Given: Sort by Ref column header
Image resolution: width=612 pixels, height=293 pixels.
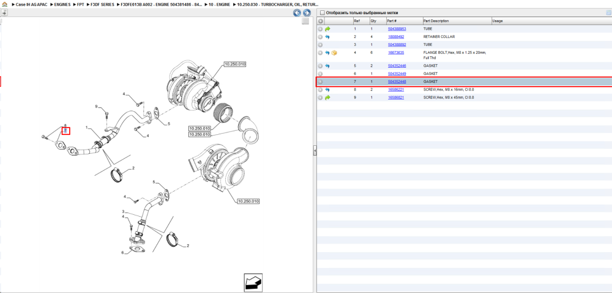Looking at the screenshot, I should 360,21.
